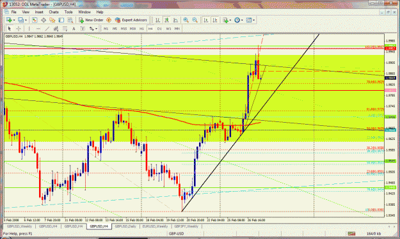Screen dimensions: 400x239
Task: Toggle the Data Window icon
Action: (44, 20)
